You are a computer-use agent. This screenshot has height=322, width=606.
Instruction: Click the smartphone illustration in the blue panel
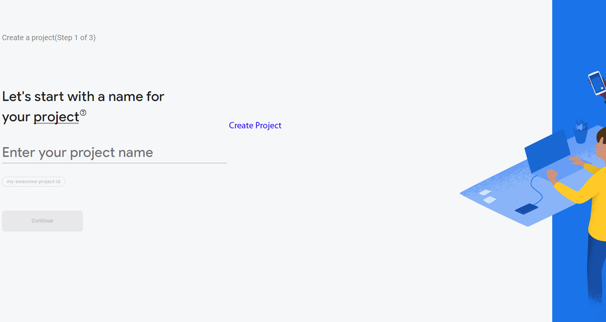[596, 83]
